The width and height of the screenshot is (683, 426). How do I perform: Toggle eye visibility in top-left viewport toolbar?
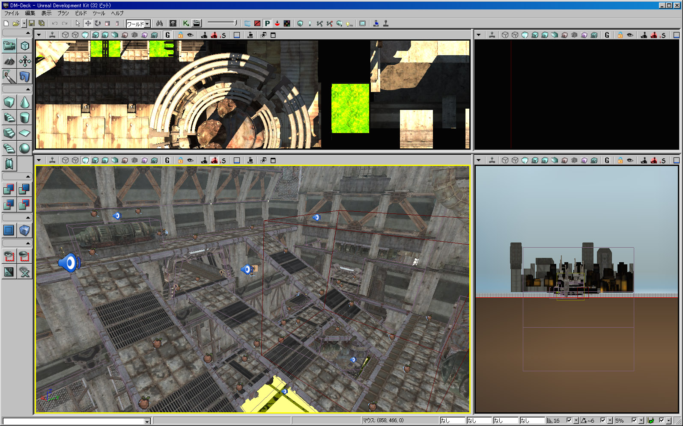[190, 35]
